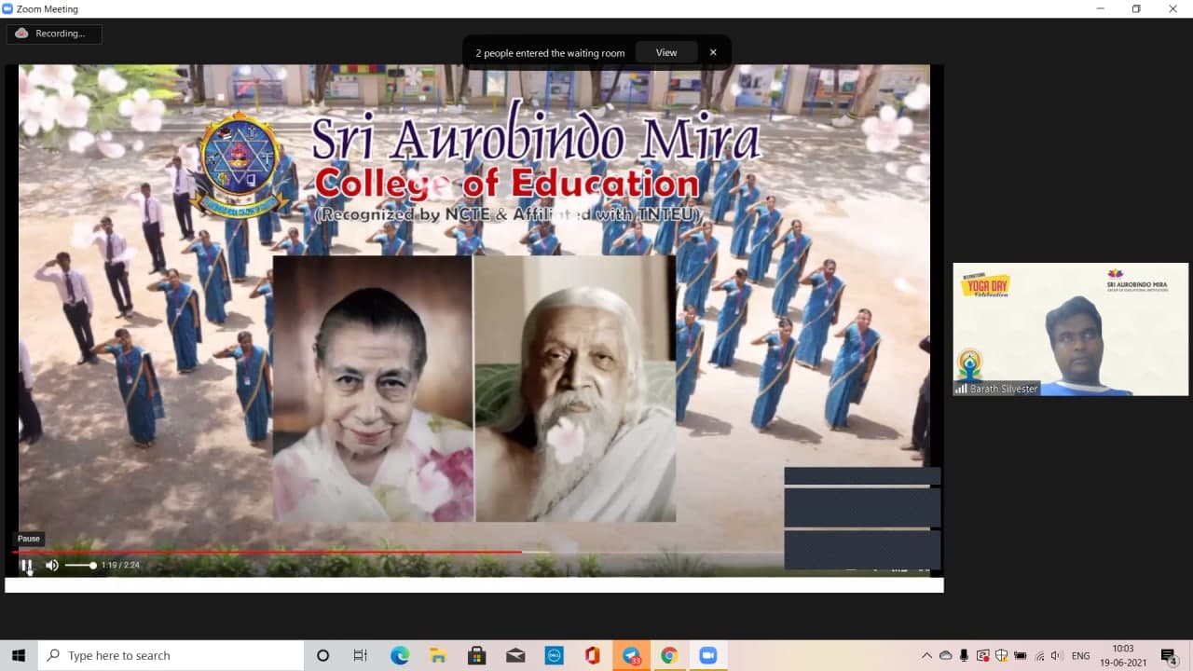Image resolution: width=1193 pixels, height=671 pixels.
Task: Launch Microsoft Edge from the taskbar
Action: tap(400, 656)
